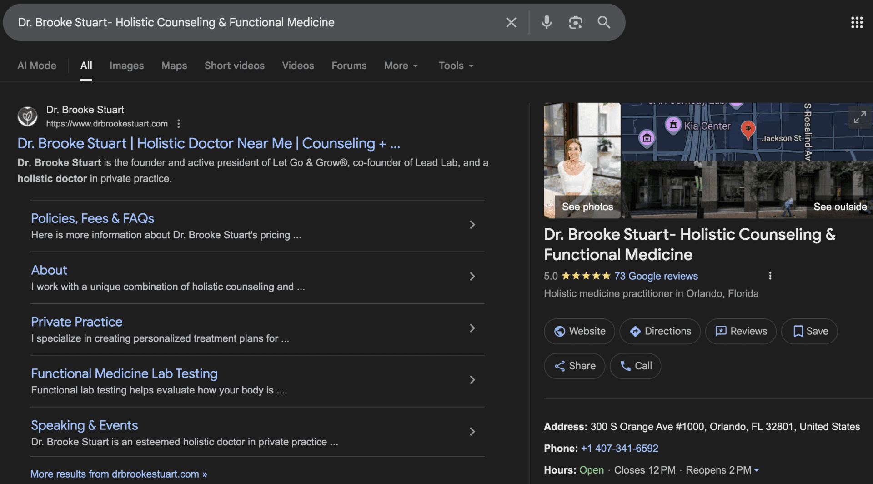
Task: Switch to the Maps tab
Action: tap(174, 66)
